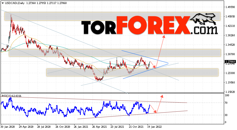Click the 23 Jul 2021 date label

point(117,127)
